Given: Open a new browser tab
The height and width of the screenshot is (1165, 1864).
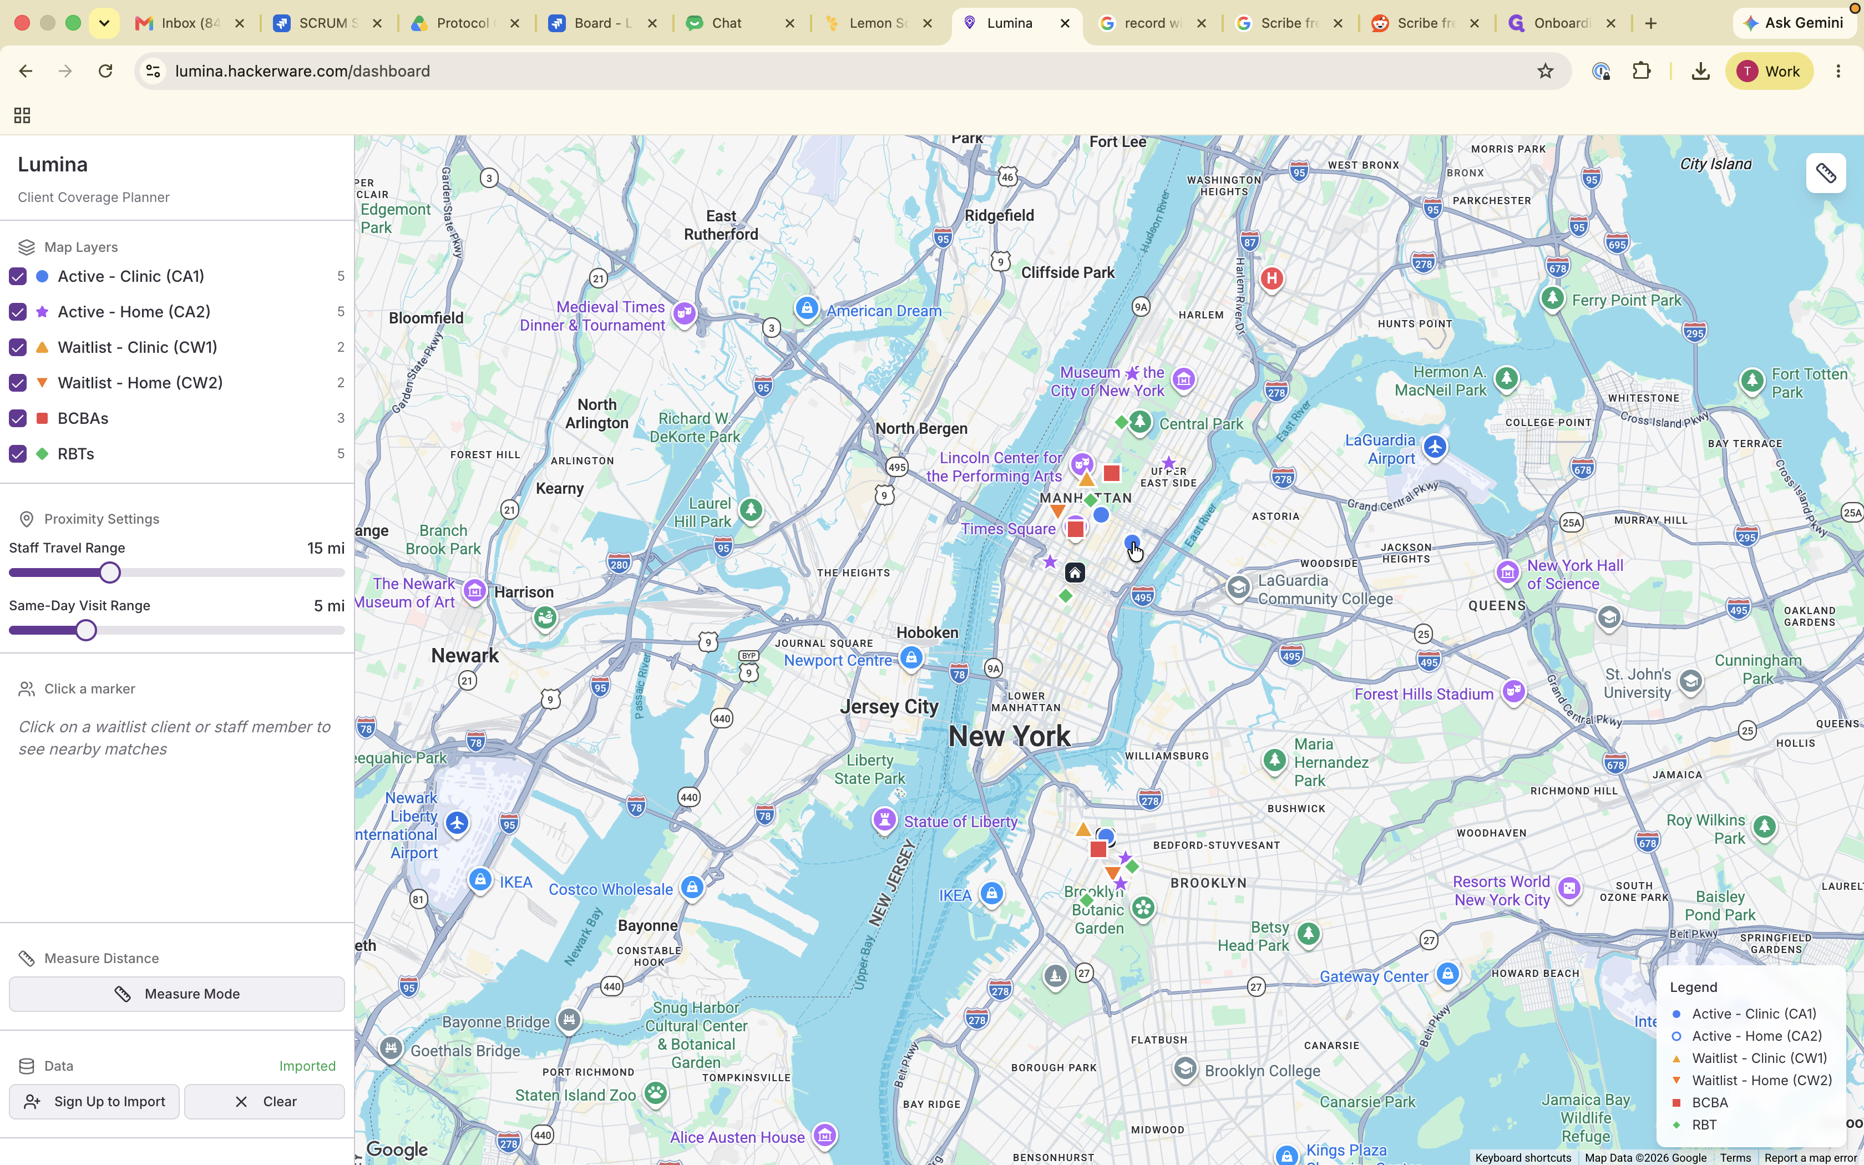Looking at the screenshot, I should tap(1650, 23).
